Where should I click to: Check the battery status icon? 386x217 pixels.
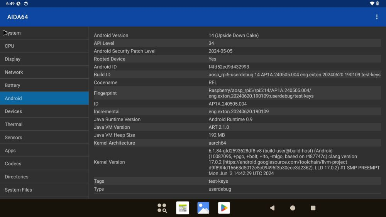click(378, 3)
